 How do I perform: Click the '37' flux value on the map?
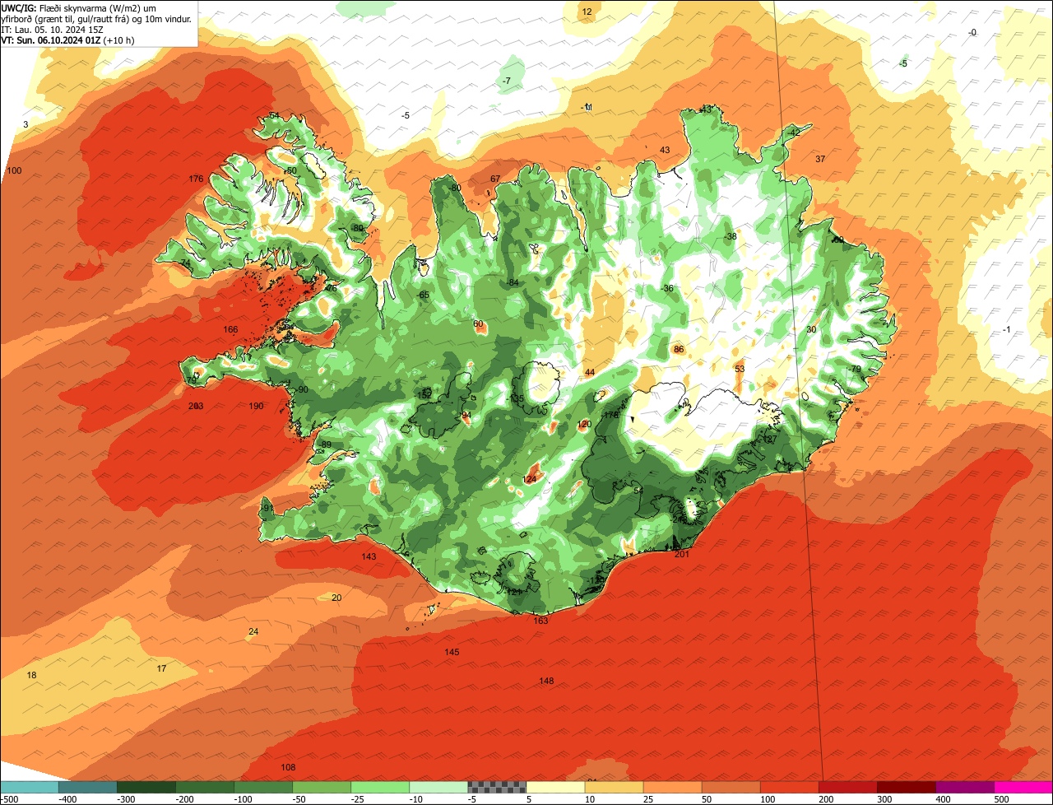point(820,159)
